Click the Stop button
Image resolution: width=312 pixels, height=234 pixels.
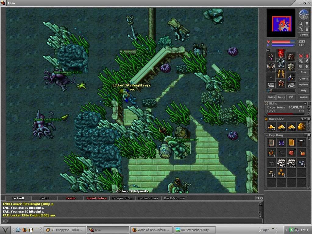pyautogui.click(x=304, y=72)
